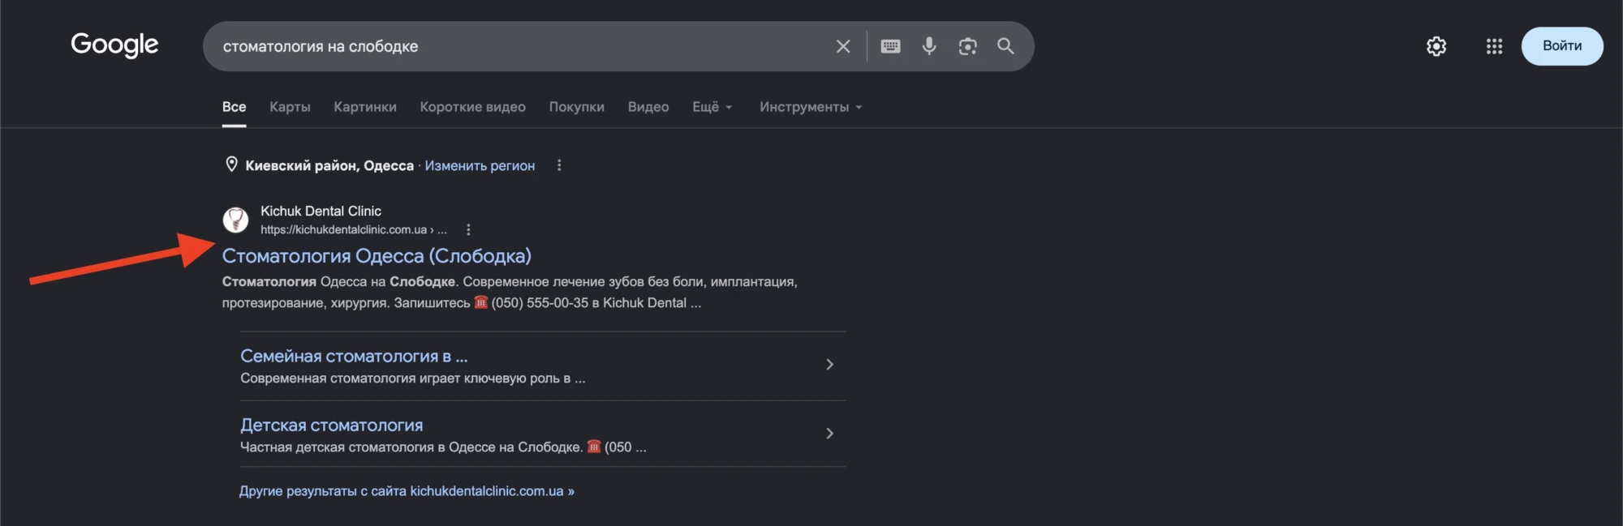
Task: Click the magnifier search button
Action: pos(1005,46)
